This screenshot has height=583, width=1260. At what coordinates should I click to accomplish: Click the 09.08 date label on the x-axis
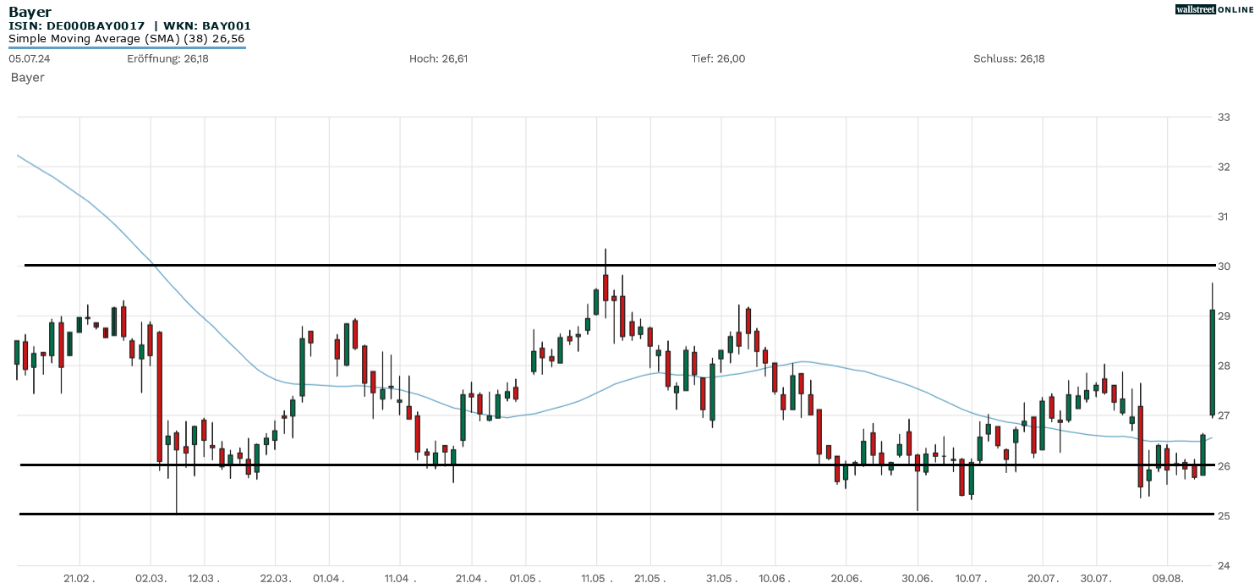point(1169,578)
